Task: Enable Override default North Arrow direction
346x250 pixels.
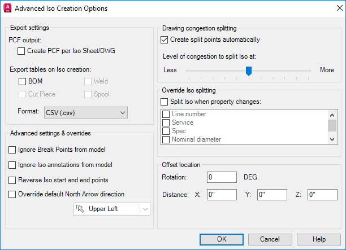Action: pyautogui.click(x=13, y=195)
